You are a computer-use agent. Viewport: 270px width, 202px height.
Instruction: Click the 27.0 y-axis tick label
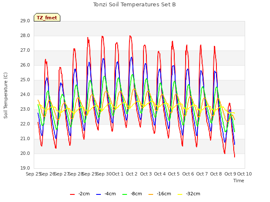[25, 50]
